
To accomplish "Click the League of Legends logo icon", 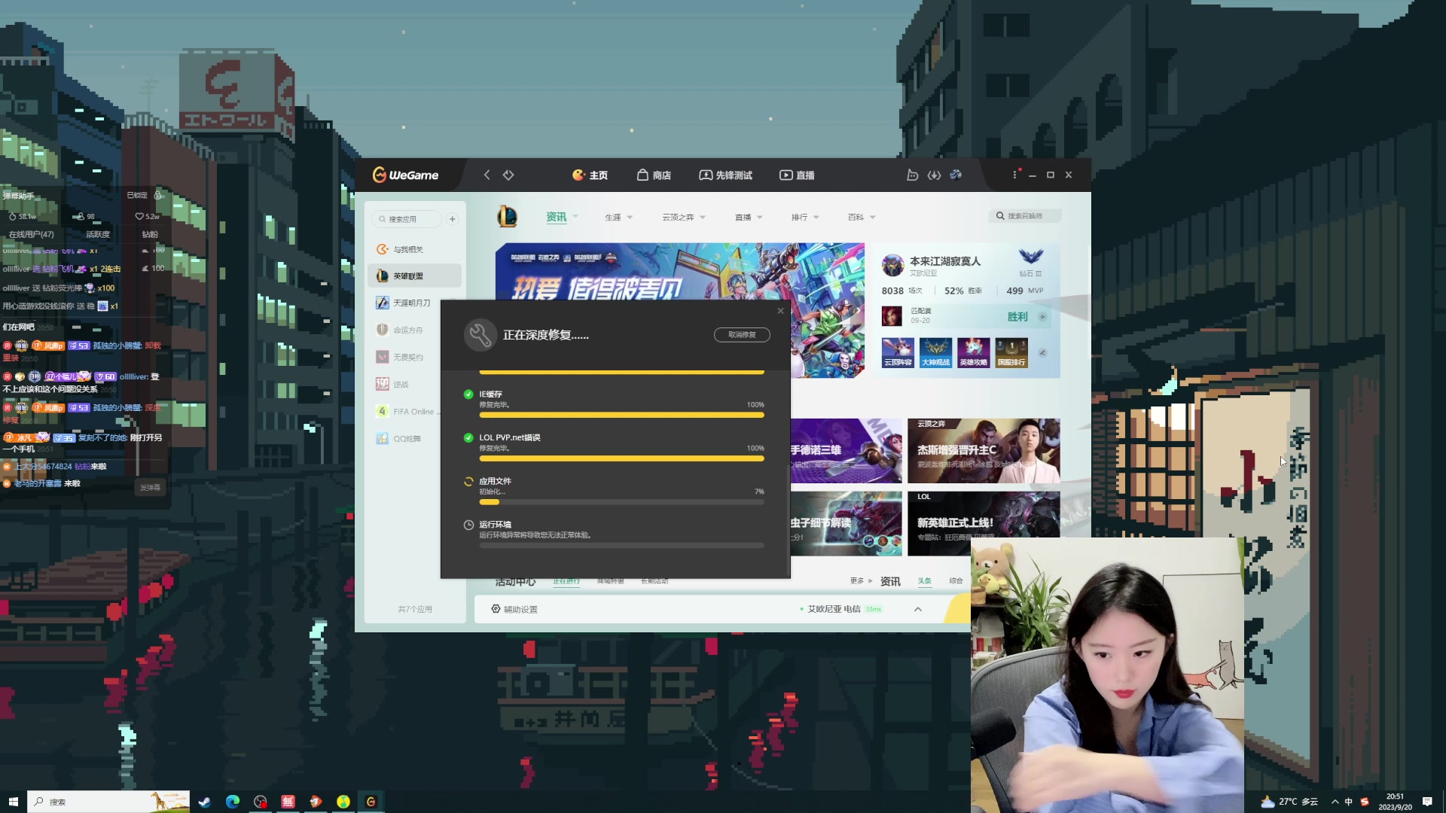I will click(x=507, y=217).
